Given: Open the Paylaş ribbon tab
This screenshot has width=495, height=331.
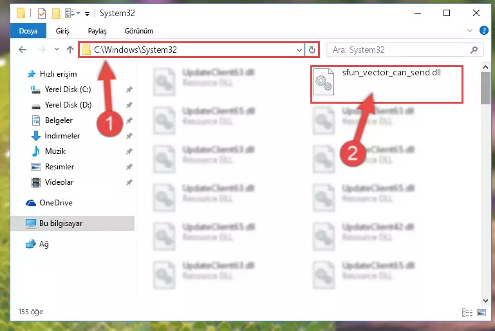Looking at the screenshot, I should [x=97, y=31].
